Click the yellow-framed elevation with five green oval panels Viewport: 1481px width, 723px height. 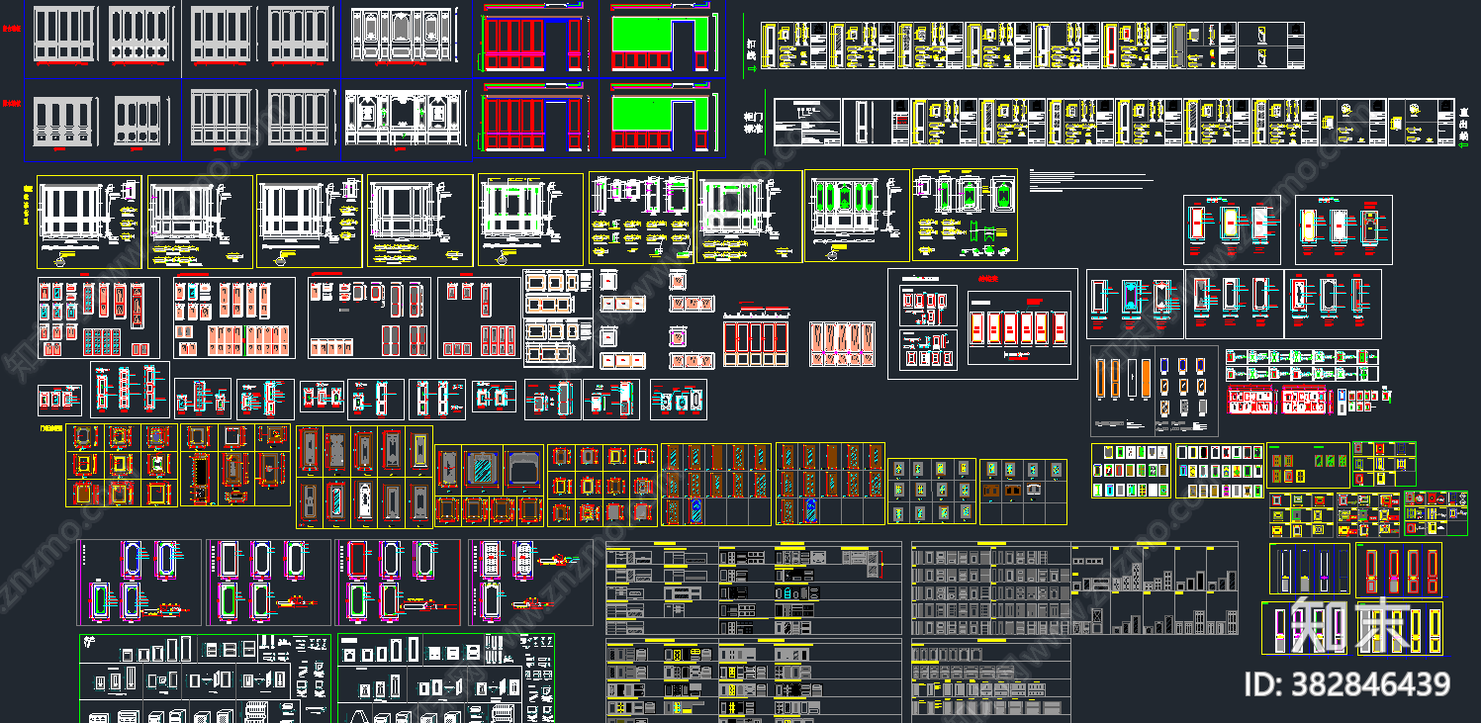pyautogui.click(x=857, y=216)
